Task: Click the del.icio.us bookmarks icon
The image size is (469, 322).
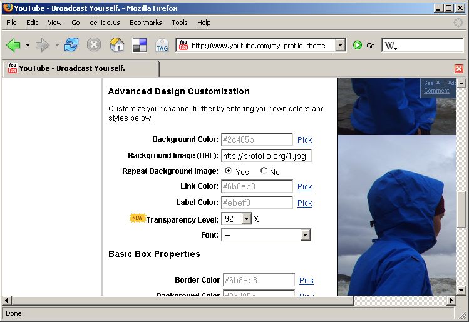Action: (x=140, y=46)
